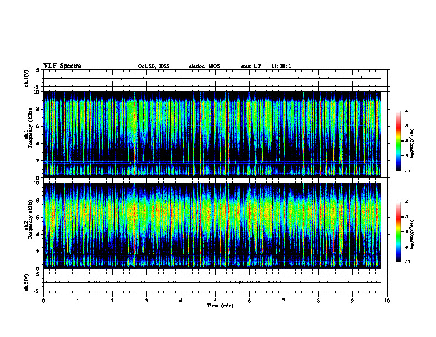This screenshot has width=436, height=337.
Task: Click the "-10" label on the ch.2 color bar
Action: tap(407, 262)
